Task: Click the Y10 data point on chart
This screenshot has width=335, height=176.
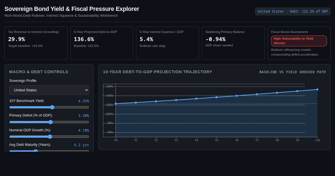Action: pos(317,89)
